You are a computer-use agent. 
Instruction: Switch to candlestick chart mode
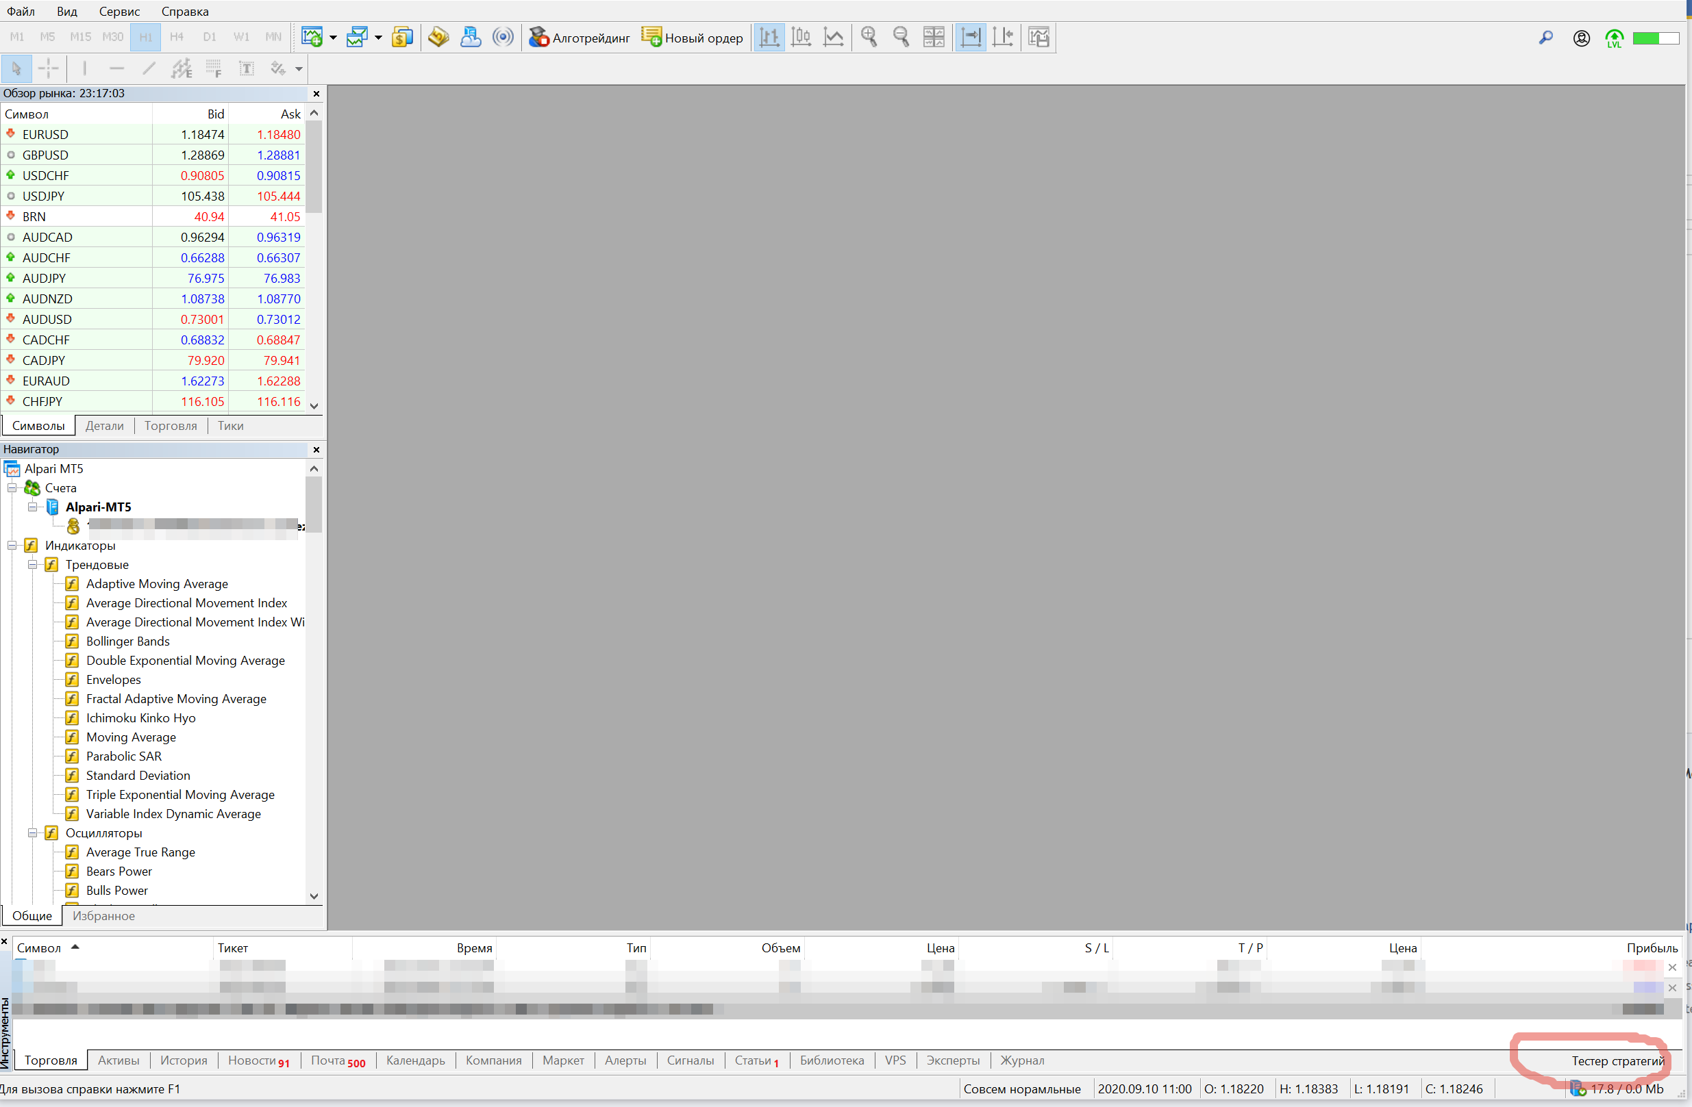[x=801, y=37]
